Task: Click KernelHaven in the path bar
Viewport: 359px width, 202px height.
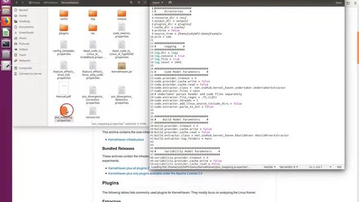Action: click(x=70, y=2)
